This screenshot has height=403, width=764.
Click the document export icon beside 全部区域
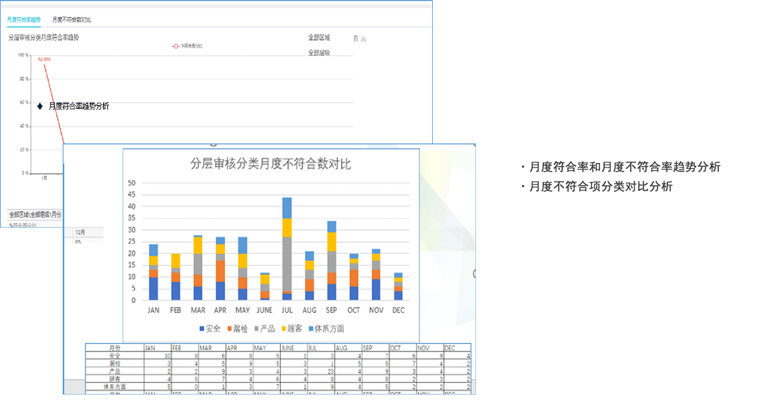(x=356, y=39)
